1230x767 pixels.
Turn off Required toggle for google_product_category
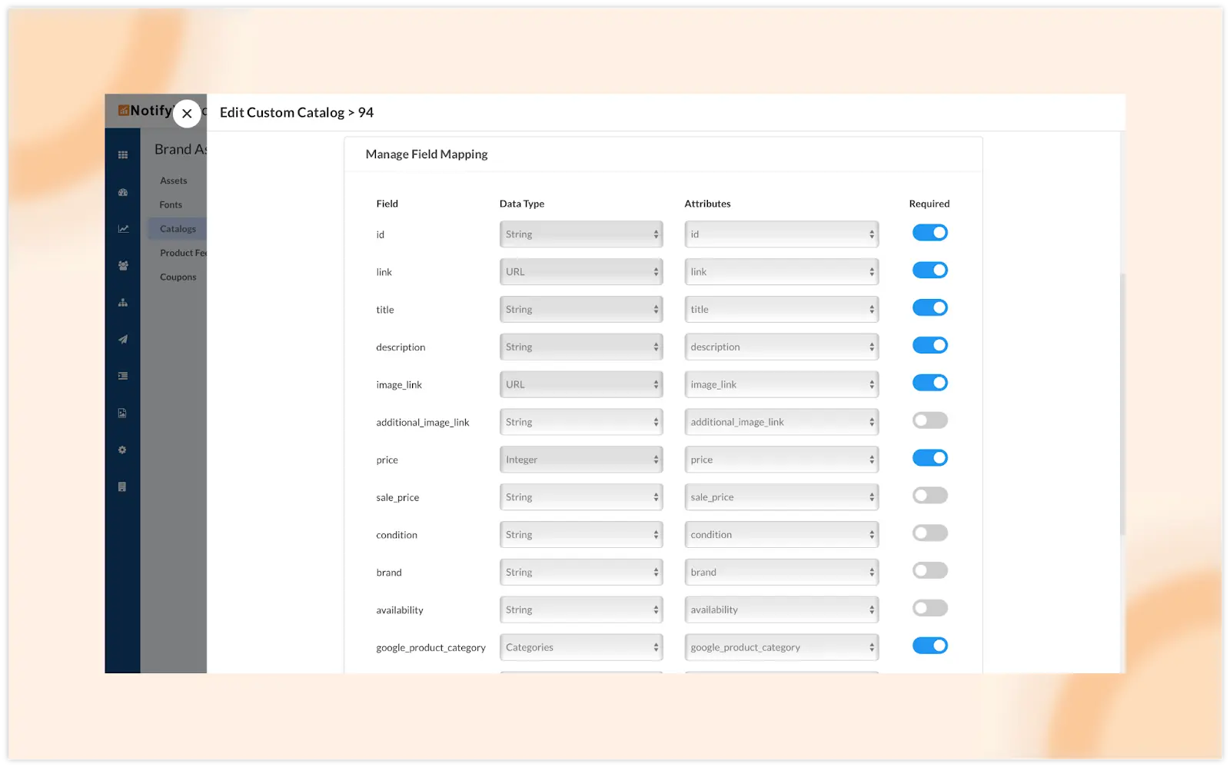point(929,646)
